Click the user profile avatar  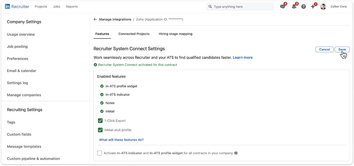coord(323,6)
